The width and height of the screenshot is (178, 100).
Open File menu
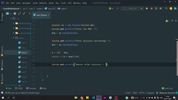(x=8, y=3)
